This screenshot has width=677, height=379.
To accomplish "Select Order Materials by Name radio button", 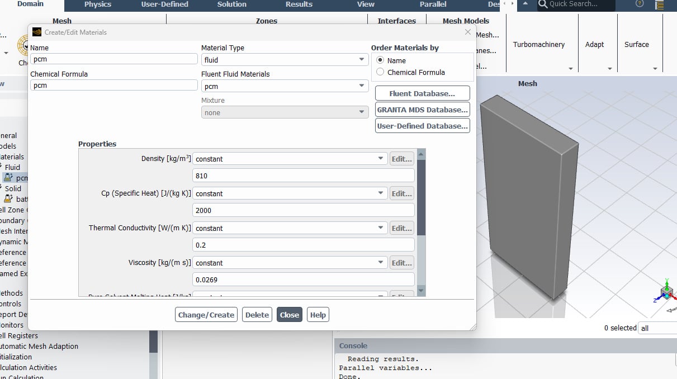I will click(x=380, y=60).
